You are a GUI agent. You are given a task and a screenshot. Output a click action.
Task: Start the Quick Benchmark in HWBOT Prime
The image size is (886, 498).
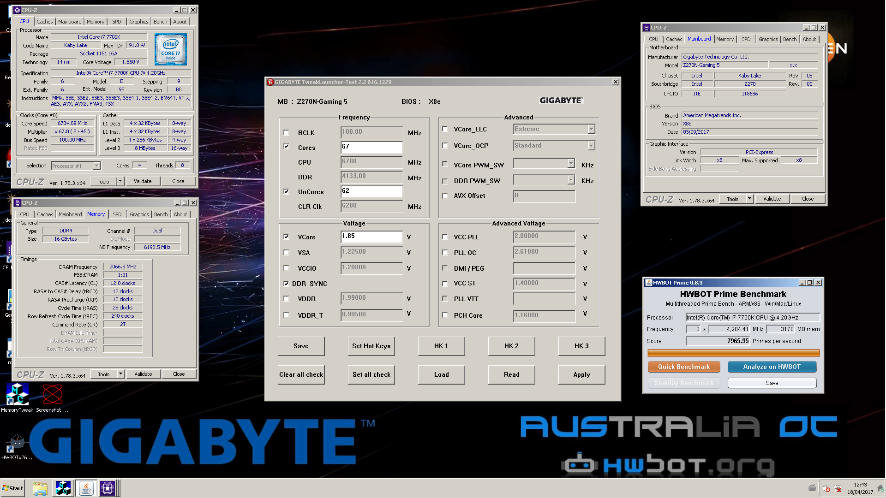tap(683, 367)
